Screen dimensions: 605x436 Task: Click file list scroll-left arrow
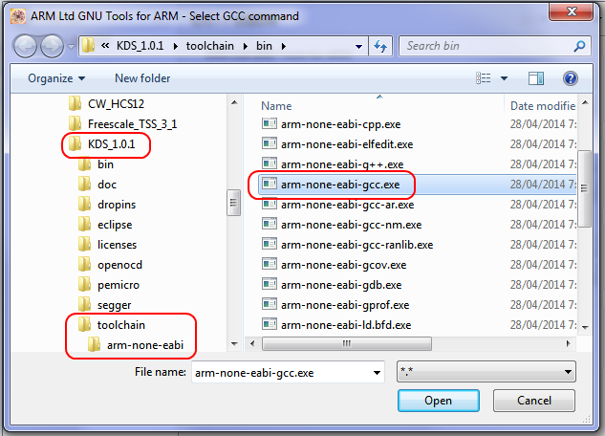pyautogui.click(x=252, y=343)
